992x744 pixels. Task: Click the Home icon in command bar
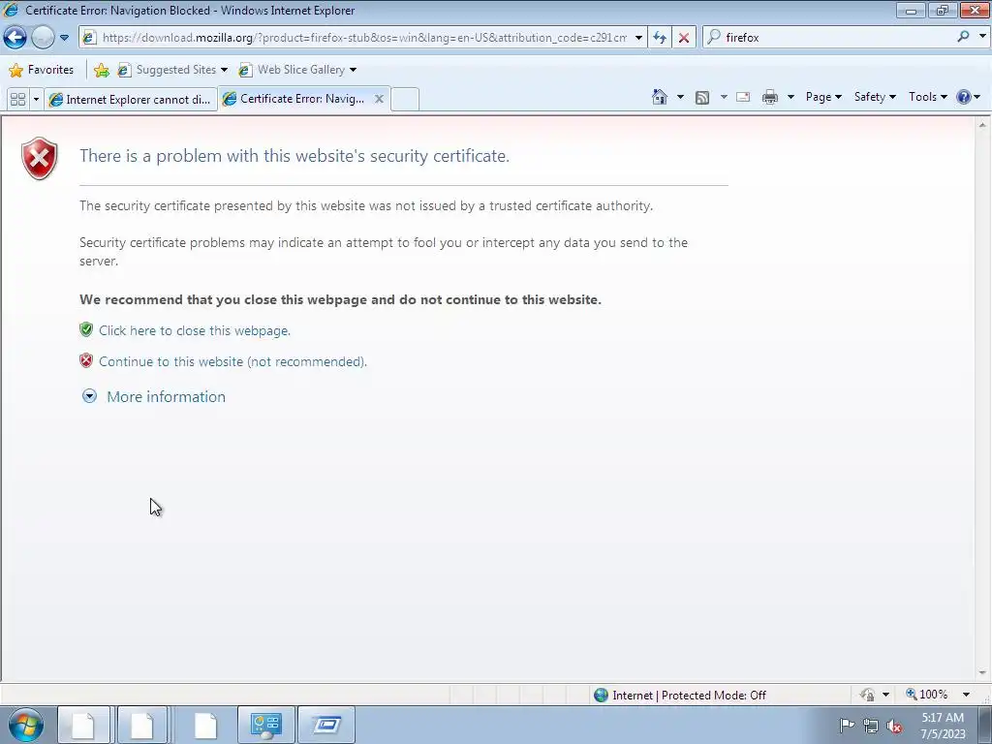pos(659,97)
